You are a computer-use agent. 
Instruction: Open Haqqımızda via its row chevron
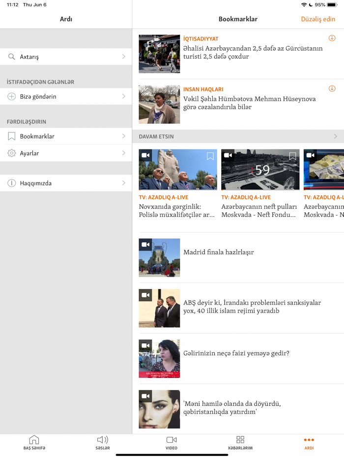tap(123, 183)
